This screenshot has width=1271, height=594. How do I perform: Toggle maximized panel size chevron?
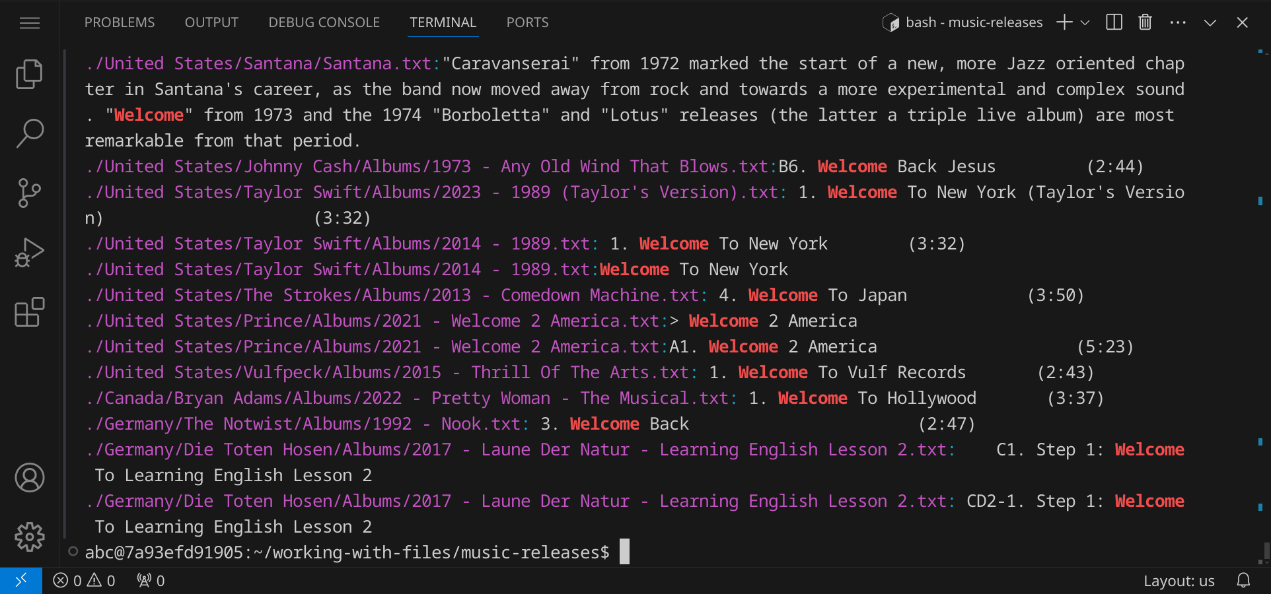(x=1210, y=22)
